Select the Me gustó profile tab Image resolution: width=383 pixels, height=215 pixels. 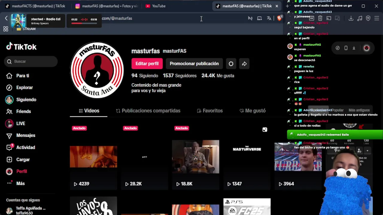click(x=253, y=111)
